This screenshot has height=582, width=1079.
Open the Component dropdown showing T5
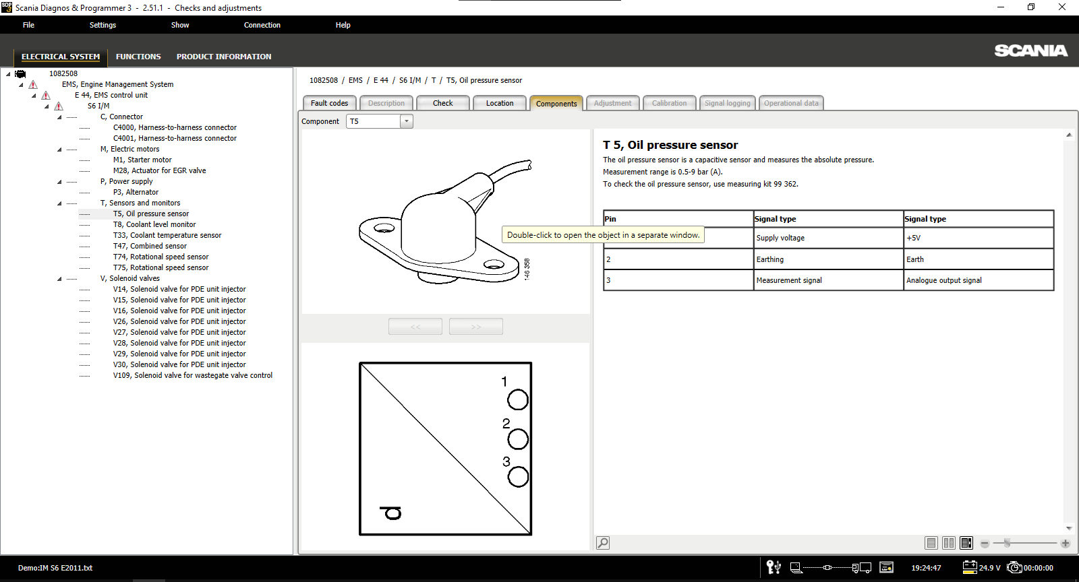tap(406, 121)
